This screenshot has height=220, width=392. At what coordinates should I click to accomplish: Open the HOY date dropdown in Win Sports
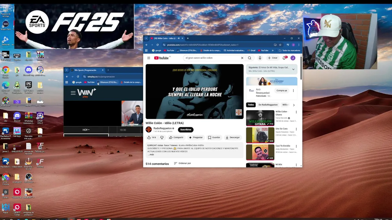click(86, 130)
